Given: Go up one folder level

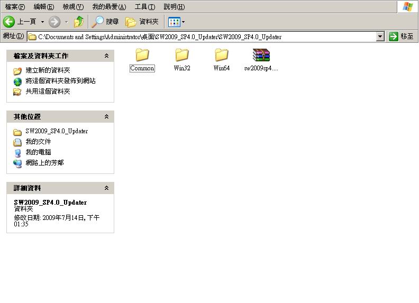Looking at the screenshot, I should 79,22.
